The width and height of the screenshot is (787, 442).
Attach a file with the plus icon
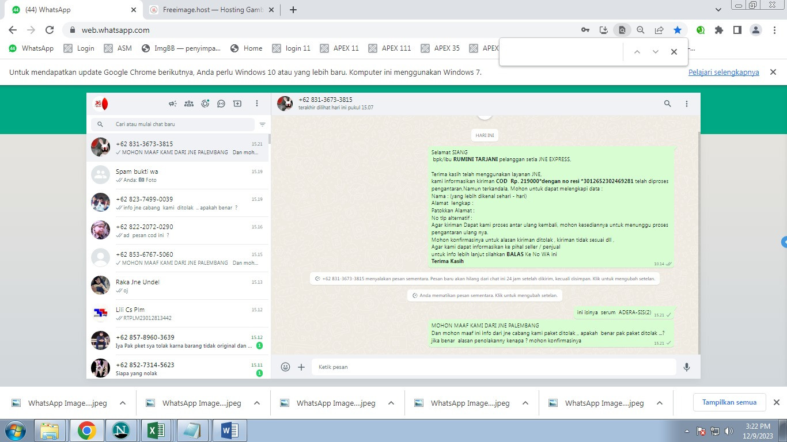301,367
